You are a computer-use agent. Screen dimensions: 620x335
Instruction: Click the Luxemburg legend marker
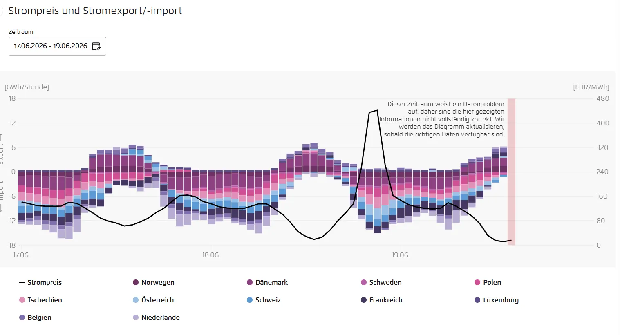[x=477, y=300]
